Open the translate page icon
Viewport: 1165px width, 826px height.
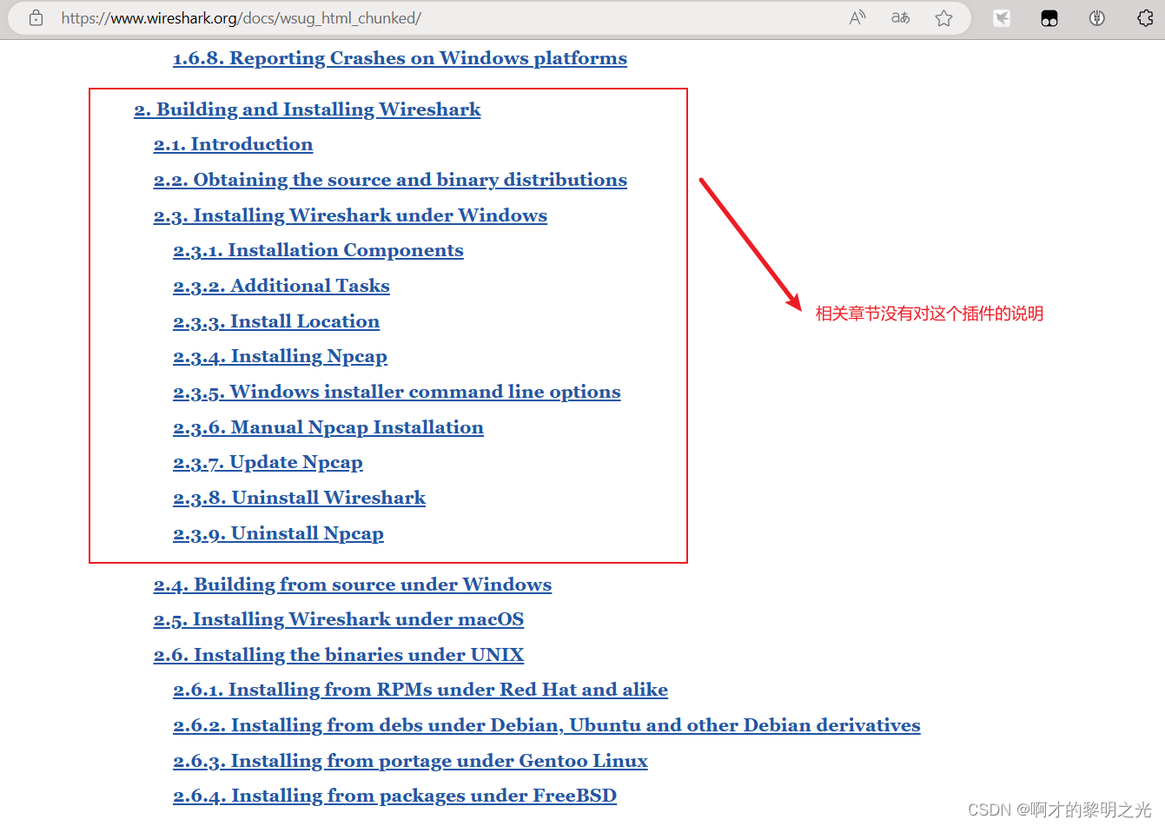click(x=901, y=18)
